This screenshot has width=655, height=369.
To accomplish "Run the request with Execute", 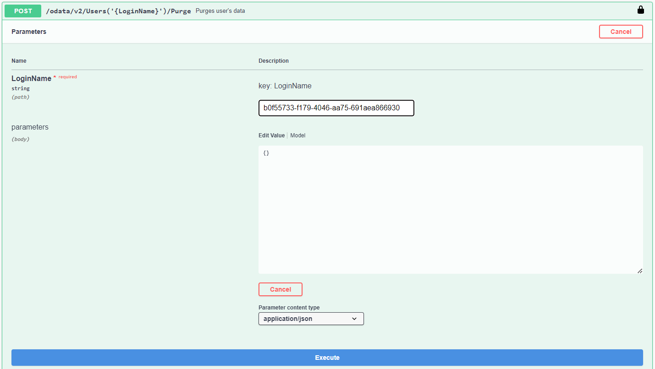I will coord(327,358).
